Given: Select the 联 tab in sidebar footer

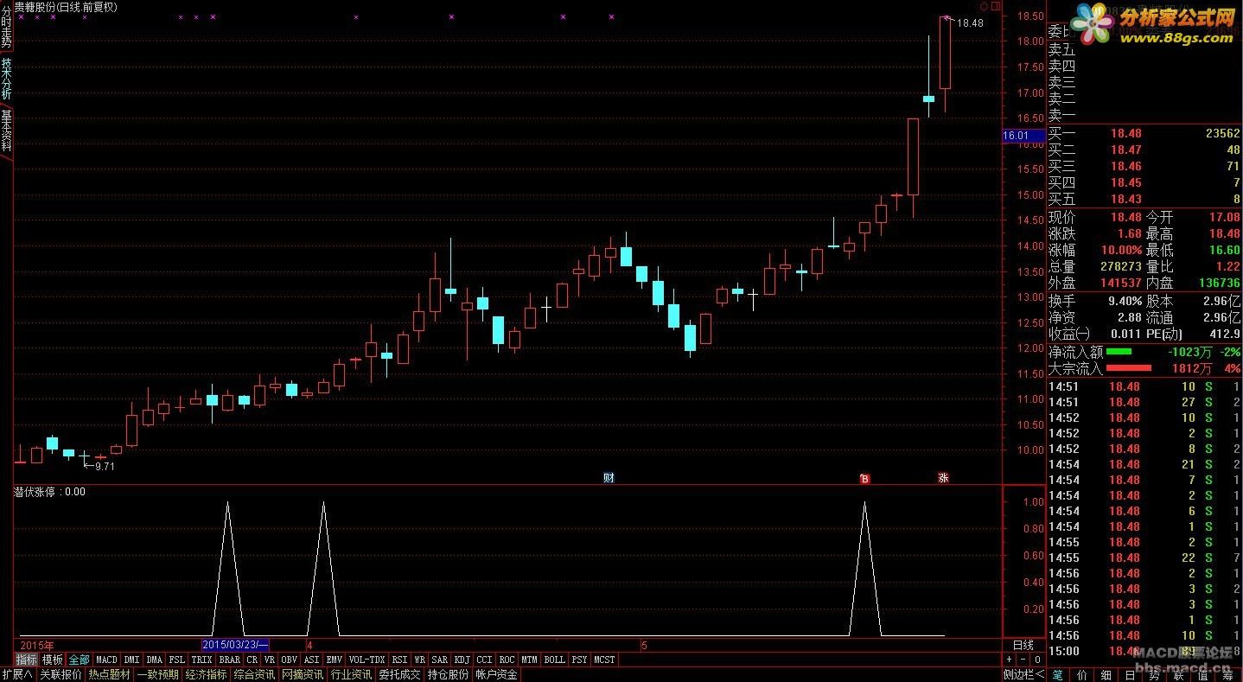Looking at the screenshot, I should click(x=1180, y=674).
